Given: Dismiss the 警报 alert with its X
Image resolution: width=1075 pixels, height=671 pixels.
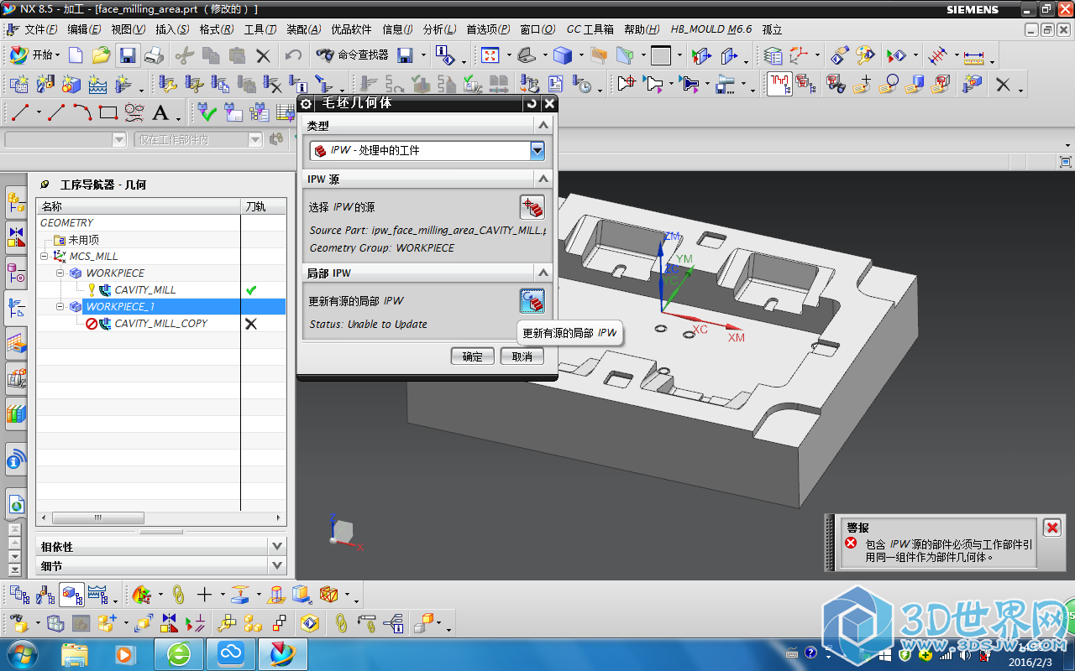Looking at the screenshot, I should 1051,528.
